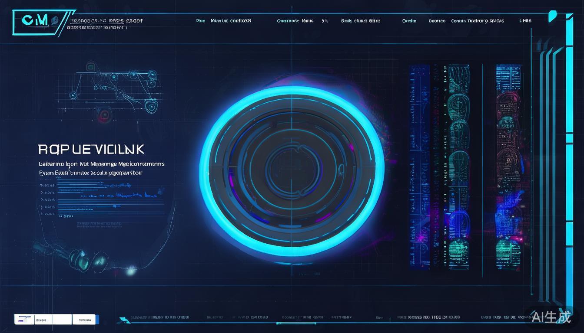Click the 'ROPUEVICILNK' heading
This screenshot has width=584, height=333.
(x=91, y=150)
